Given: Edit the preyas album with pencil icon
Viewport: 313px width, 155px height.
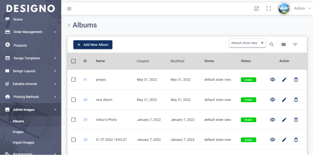Looking at the screenshot, I should click(x=284, y=80).
